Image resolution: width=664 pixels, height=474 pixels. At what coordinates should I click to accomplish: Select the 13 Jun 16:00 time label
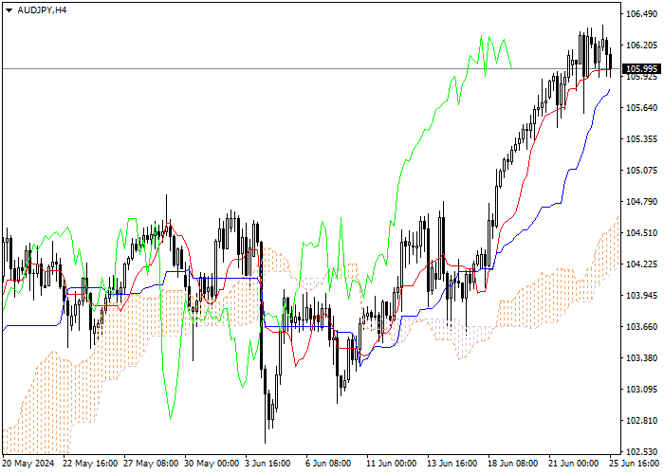point(452,464)
